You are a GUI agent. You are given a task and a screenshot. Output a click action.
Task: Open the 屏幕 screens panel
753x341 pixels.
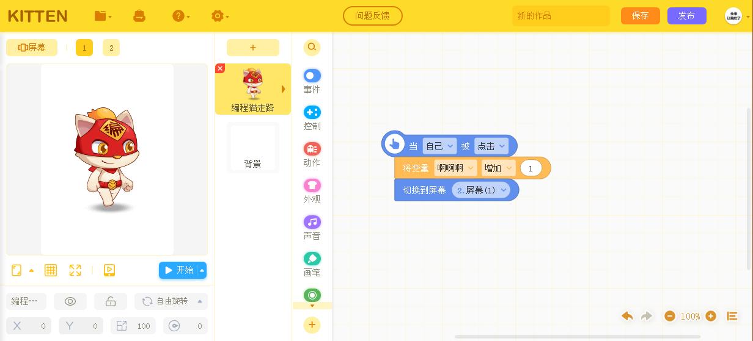[32, 48]
